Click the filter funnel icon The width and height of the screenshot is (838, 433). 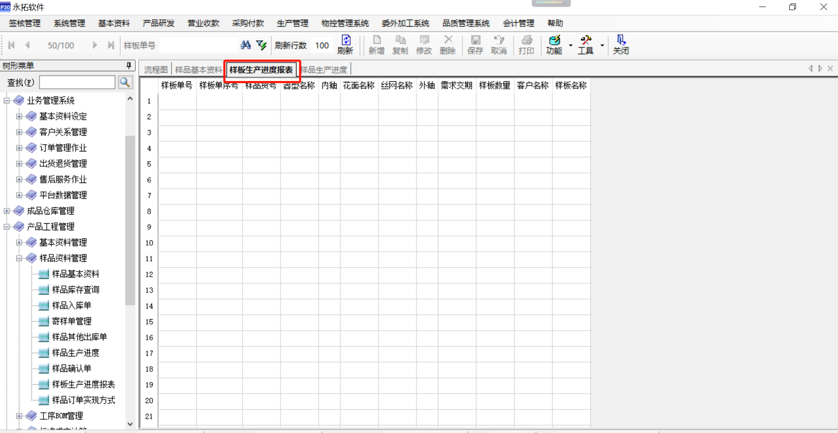coord(261,45)
